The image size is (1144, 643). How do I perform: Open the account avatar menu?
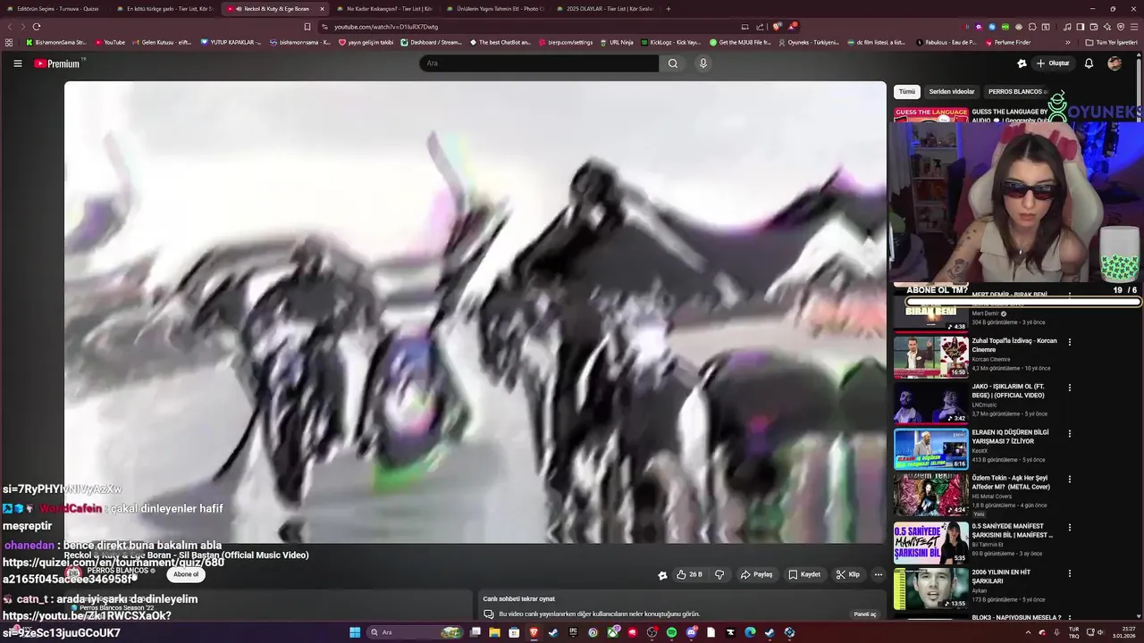(1115, 63)
